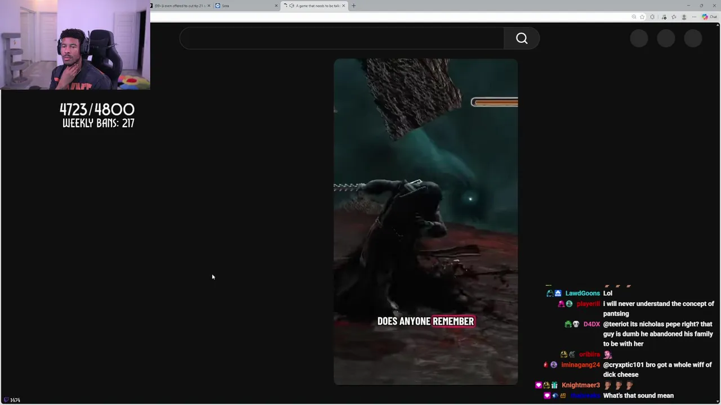Open browser three-dots settings menu
Image resolution: width=721 pixels, height=405 pixels.
695,17
